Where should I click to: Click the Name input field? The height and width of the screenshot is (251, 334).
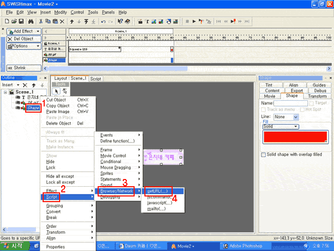(290, 103)
